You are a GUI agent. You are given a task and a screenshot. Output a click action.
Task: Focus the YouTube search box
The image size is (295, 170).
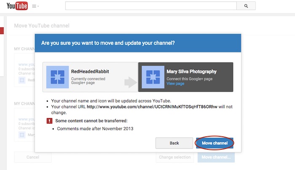point(150,6)
